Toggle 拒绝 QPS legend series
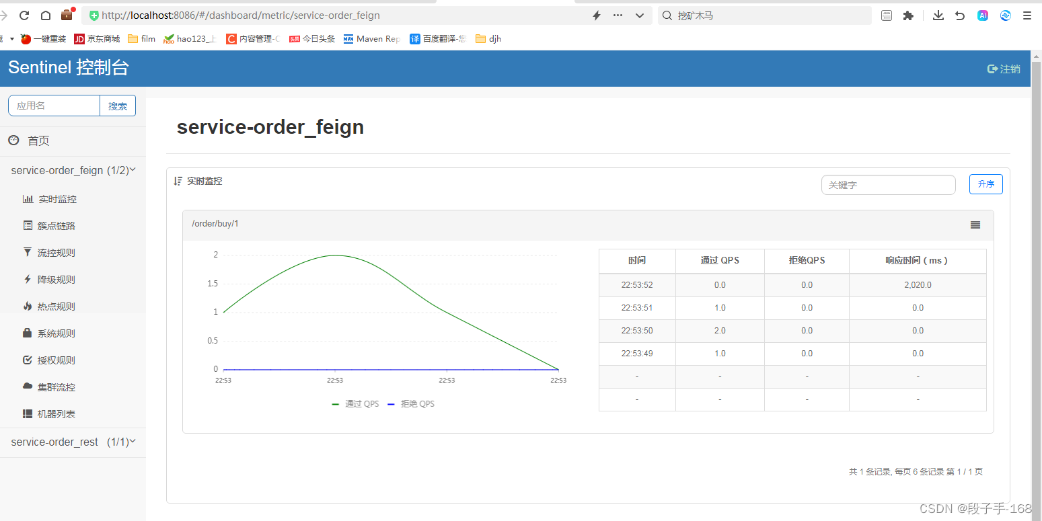The height and width of the screenshot is (521, 1042). [411, 404]
